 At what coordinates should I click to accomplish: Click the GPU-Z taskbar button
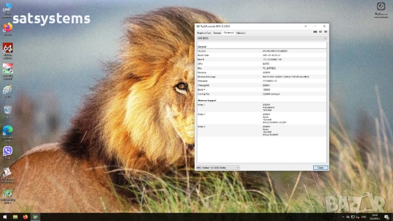click(x=36, y=217)
